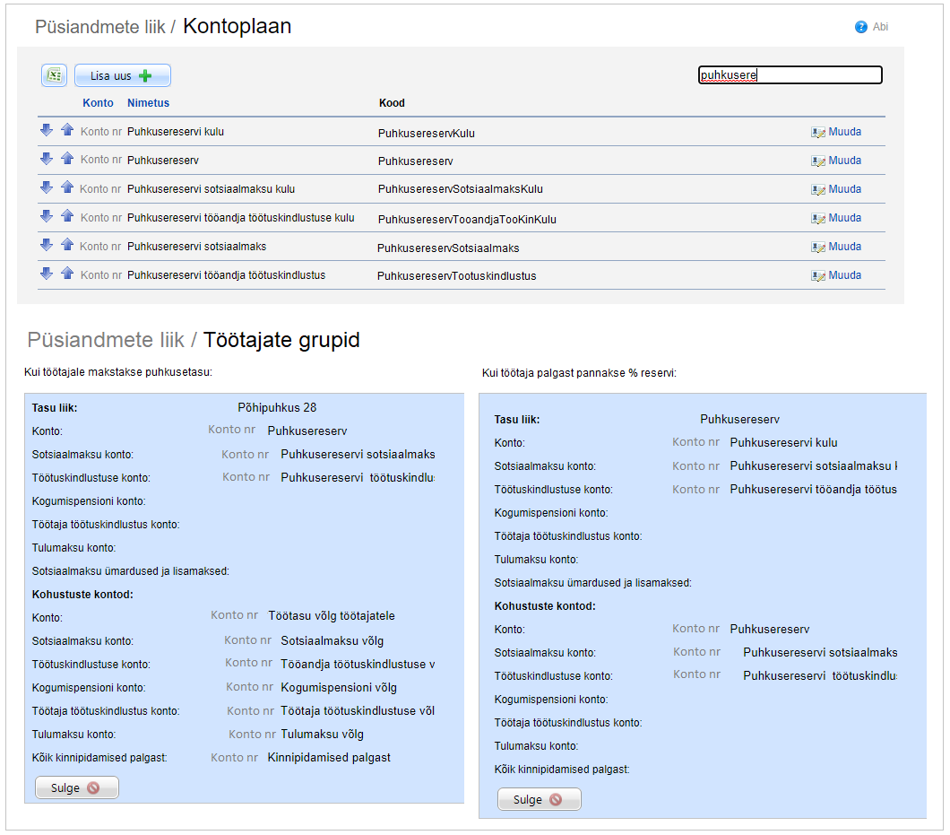Move Puhkusereservi tööandja töötuskindlustuse kulu row down
Viewport: 950px width, 835px height.
(47, 217)
